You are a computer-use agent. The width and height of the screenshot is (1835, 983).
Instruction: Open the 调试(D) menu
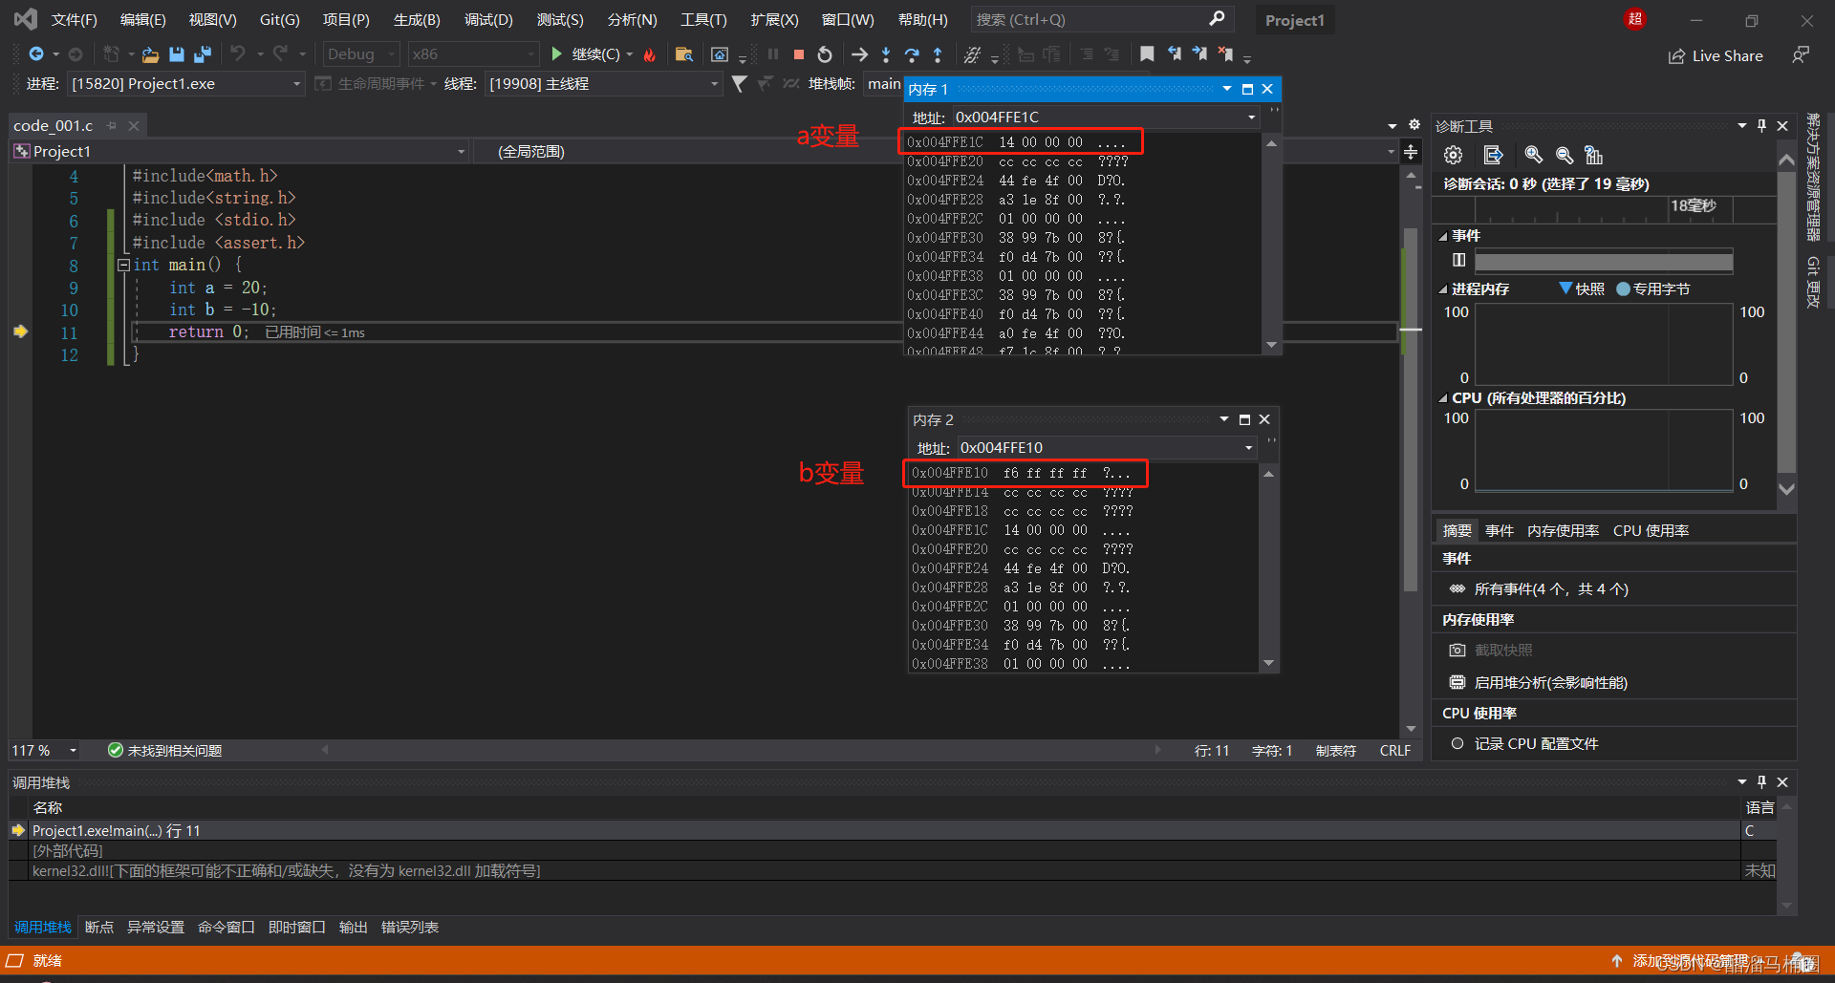488,19
